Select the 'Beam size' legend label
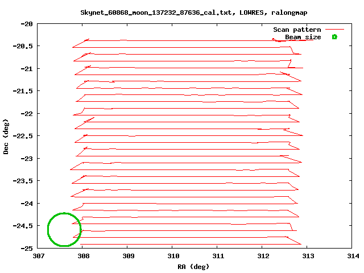The image size is (364, 273). tap(303, 37)
